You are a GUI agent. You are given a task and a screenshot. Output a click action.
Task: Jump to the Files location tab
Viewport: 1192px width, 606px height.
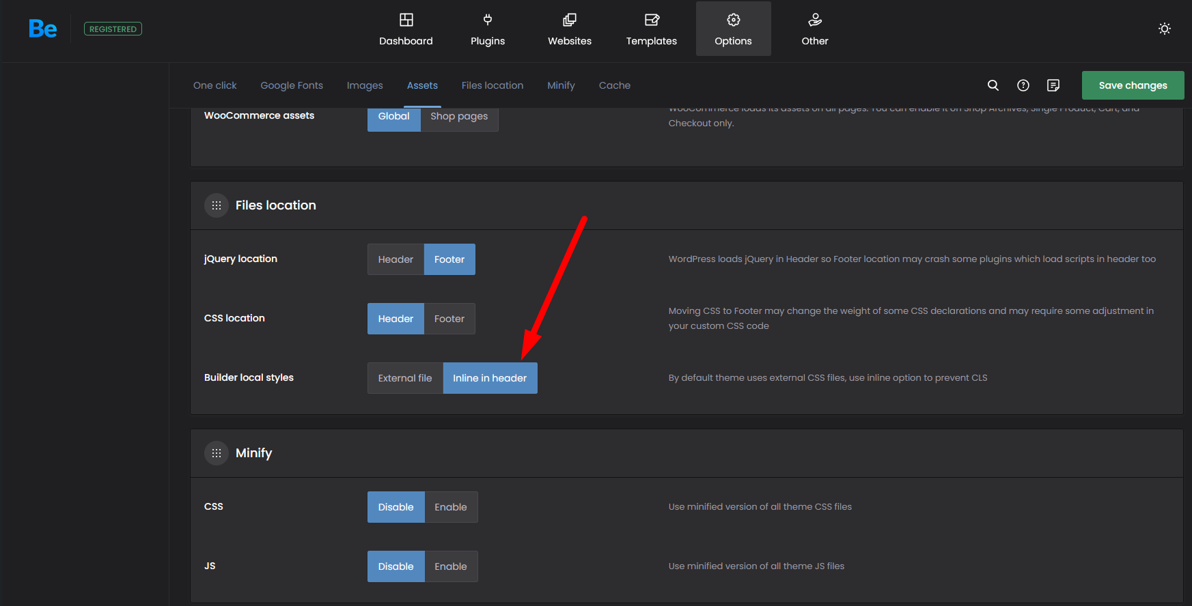point(493,85)
